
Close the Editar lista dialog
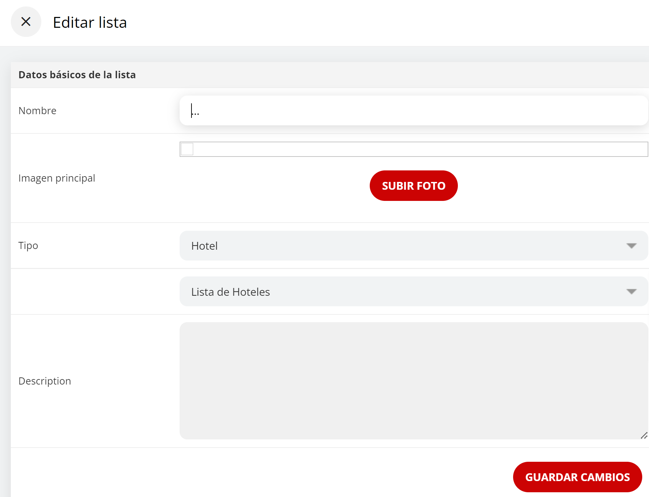pyautogui.click(x=26, y=22)
